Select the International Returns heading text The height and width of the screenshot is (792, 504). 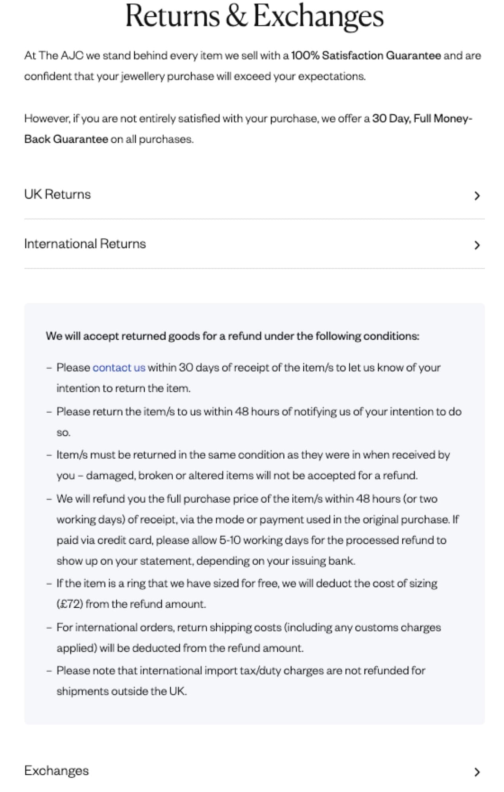coord(85,244)
